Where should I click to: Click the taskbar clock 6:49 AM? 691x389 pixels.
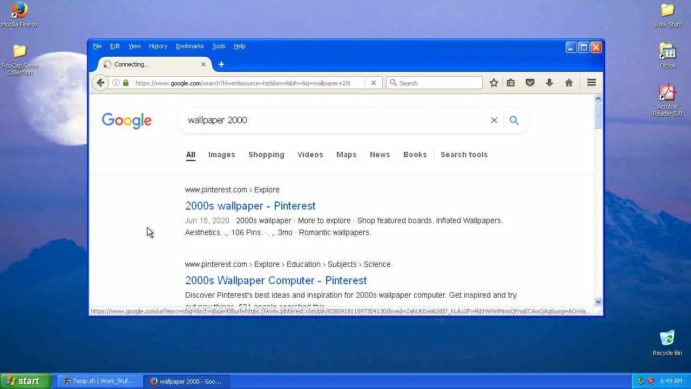671,381
